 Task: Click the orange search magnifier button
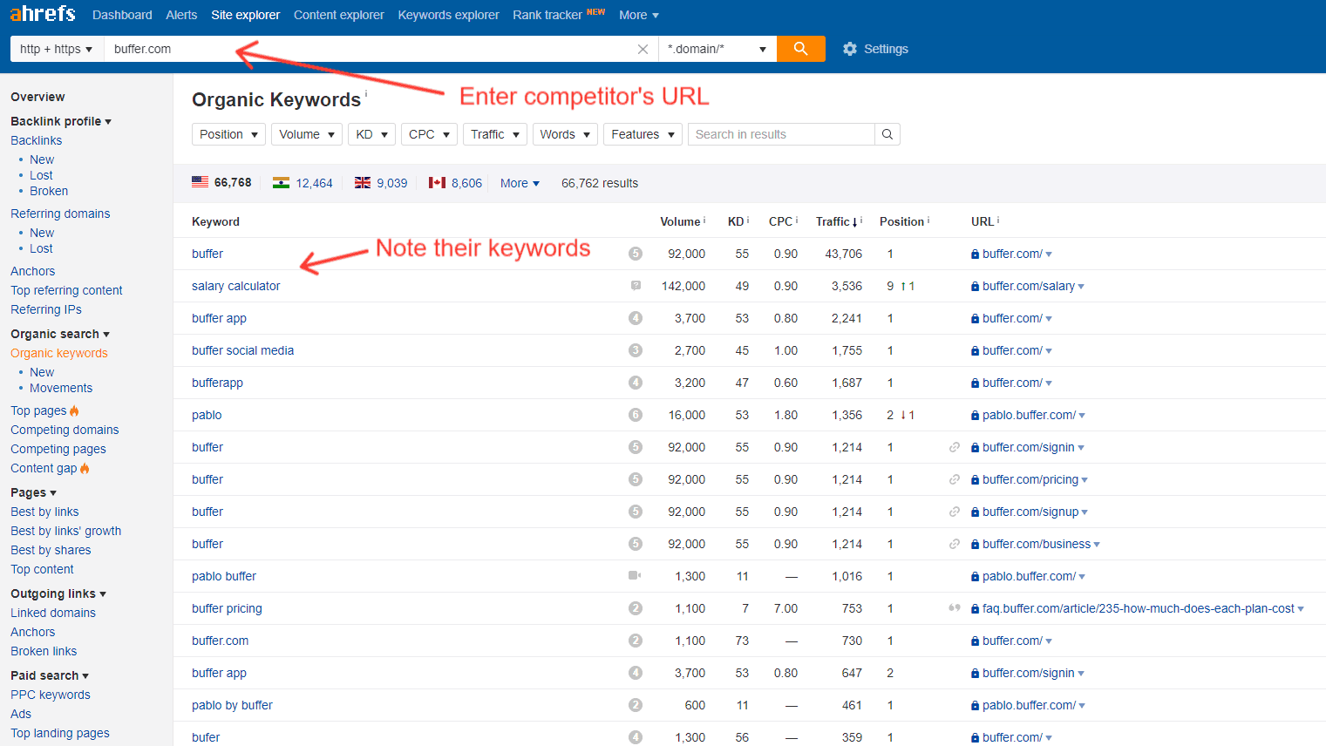[800, 49]
